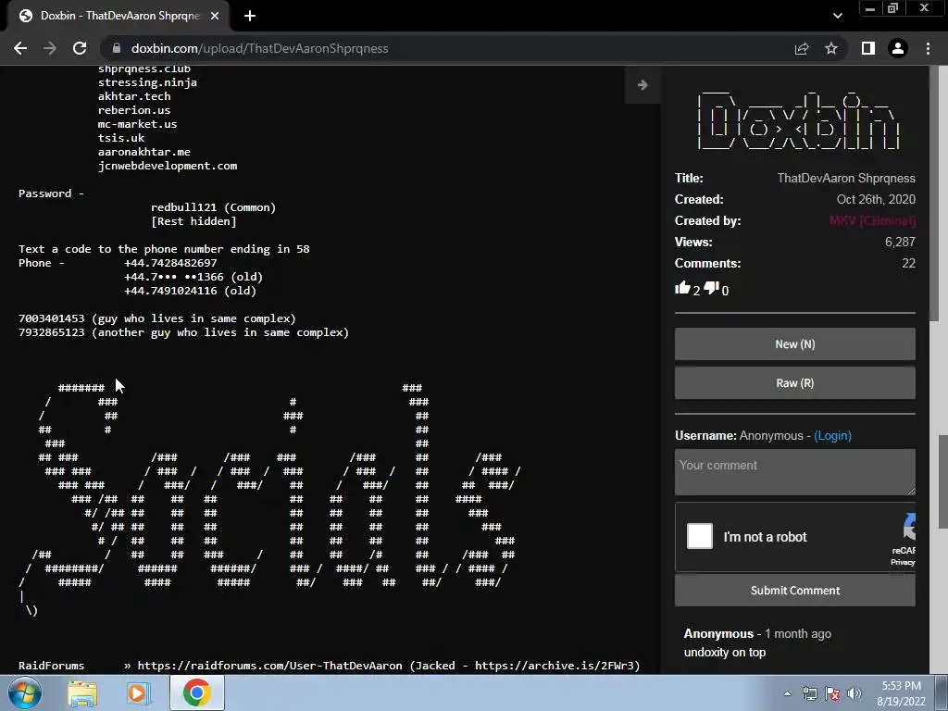
Task: Open the Login link
Action: (832, 435)
